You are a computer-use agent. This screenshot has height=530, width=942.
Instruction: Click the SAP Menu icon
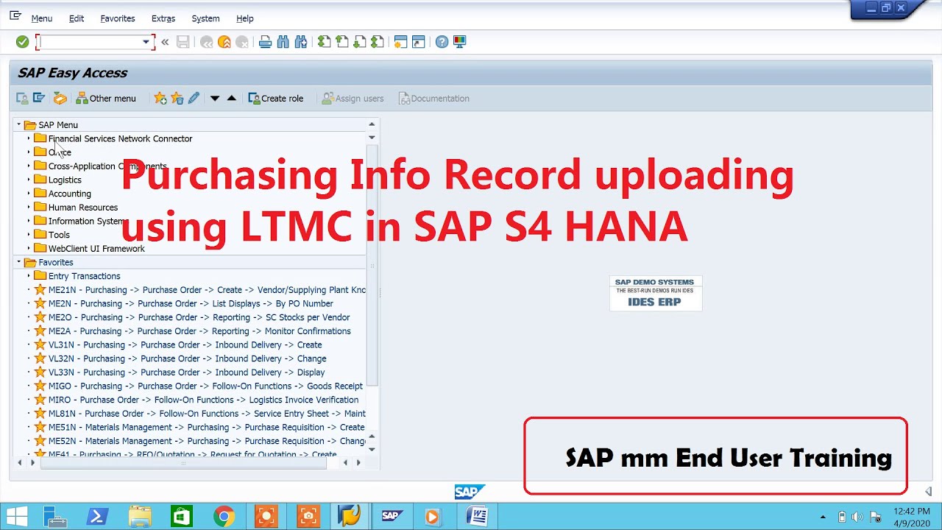(39, 98)
